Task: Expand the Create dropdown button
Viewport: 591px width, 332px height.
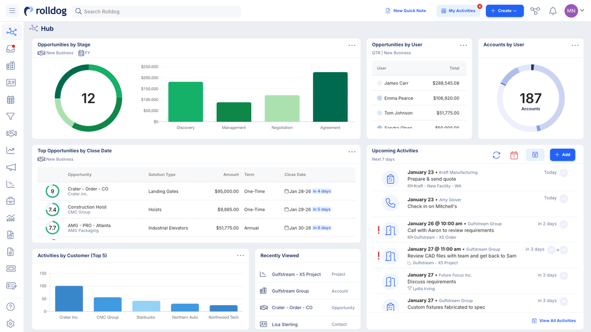Action: [505, 11]
